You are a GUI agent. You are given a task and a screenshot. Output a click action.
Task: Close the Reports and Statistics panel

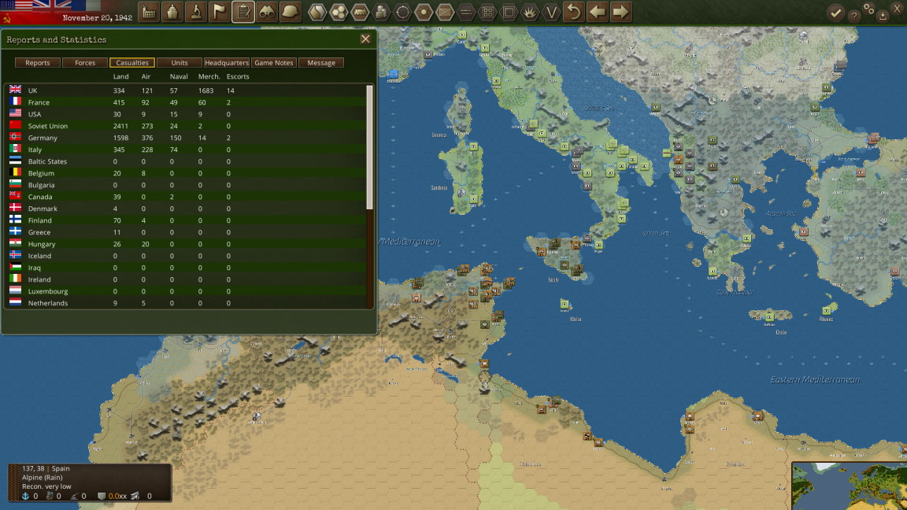pyautogui.click(x=365, y=39)
